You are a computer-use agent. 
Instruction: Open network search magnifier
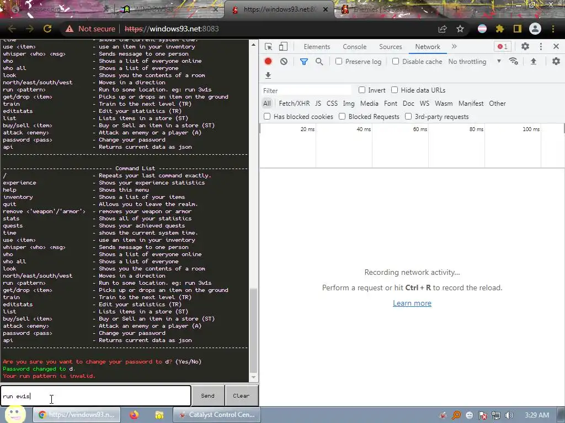(319, 62)
